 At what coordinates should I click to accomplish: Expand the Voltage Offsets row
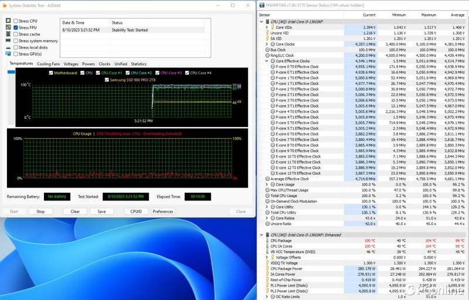coord(267,257)
